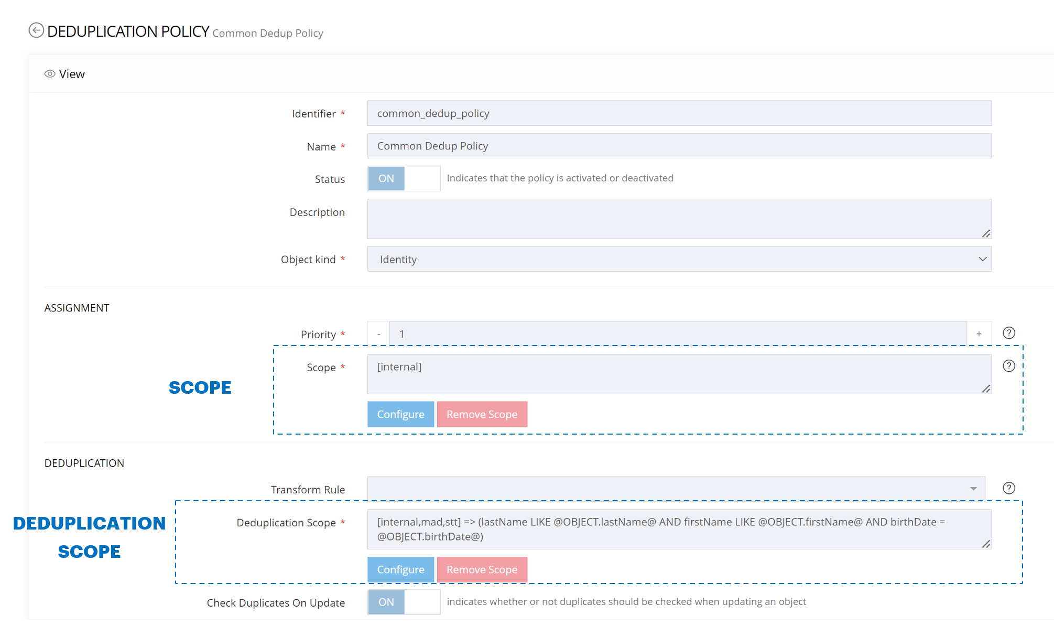
Task: Click the resize handle of the Description box
Action: pos(986,233)
